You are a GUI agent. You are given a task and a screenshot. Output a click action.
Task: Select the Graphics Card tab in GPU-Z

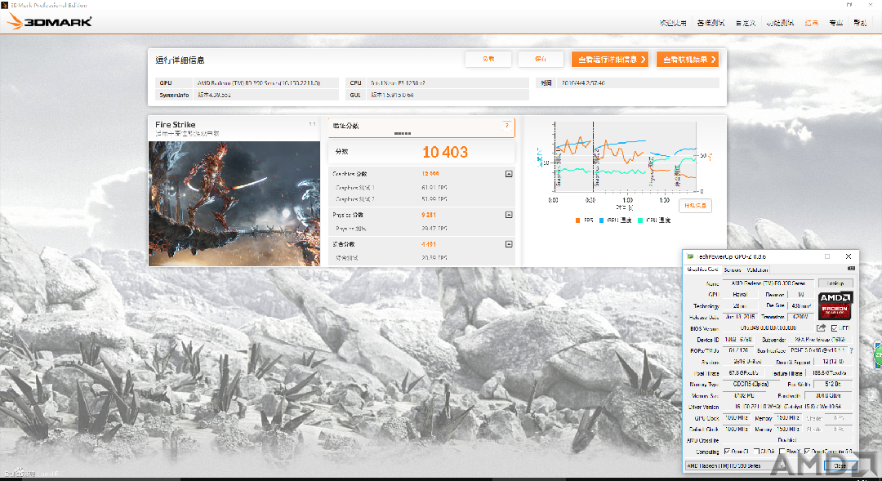(702, 269)
